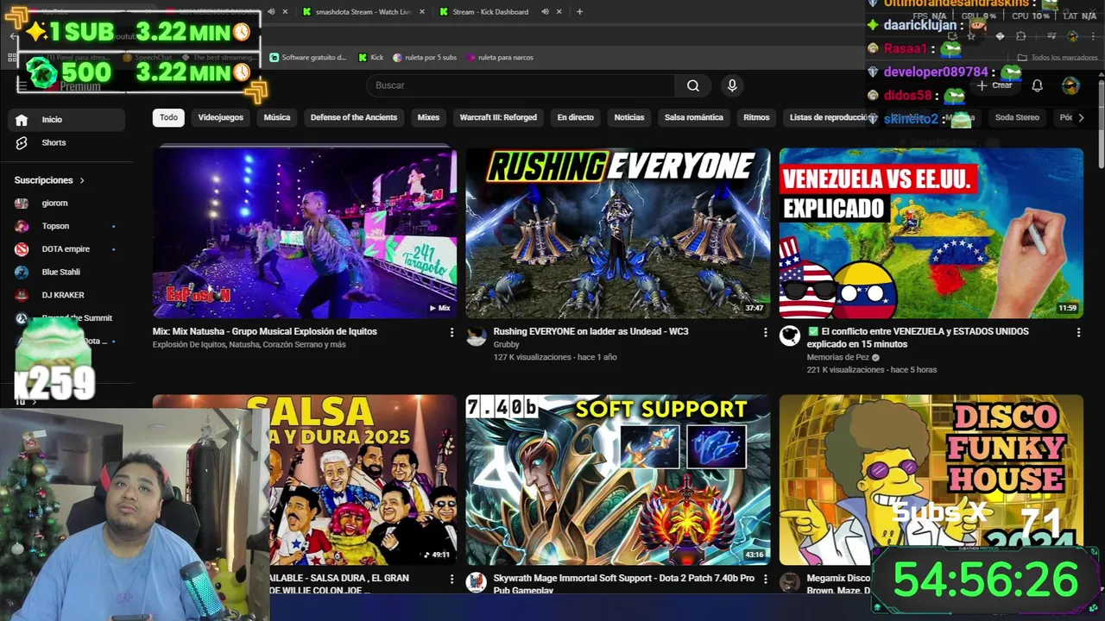
Task: Select the Ritmos filter chip
Action: point(756,117)
